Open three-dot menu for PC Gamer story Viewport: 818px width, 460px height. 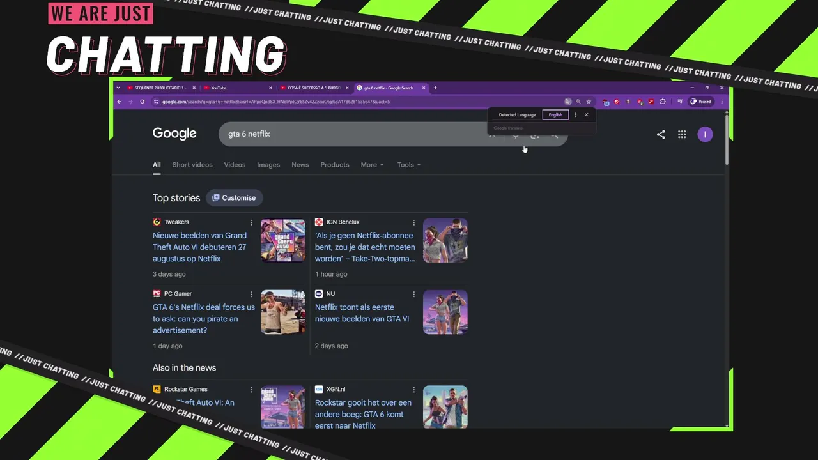[251, 294]
